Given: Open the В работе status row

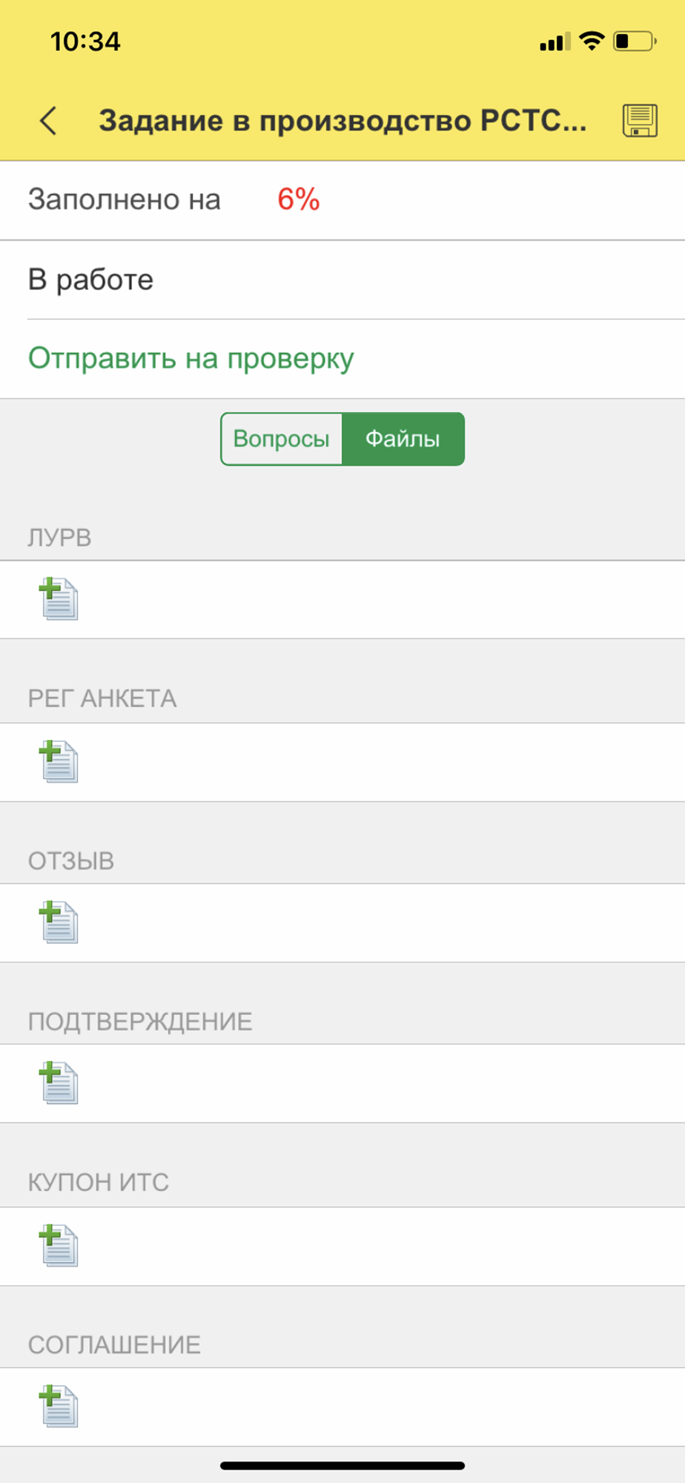Looking at the screenshot, I should (342, 280).
